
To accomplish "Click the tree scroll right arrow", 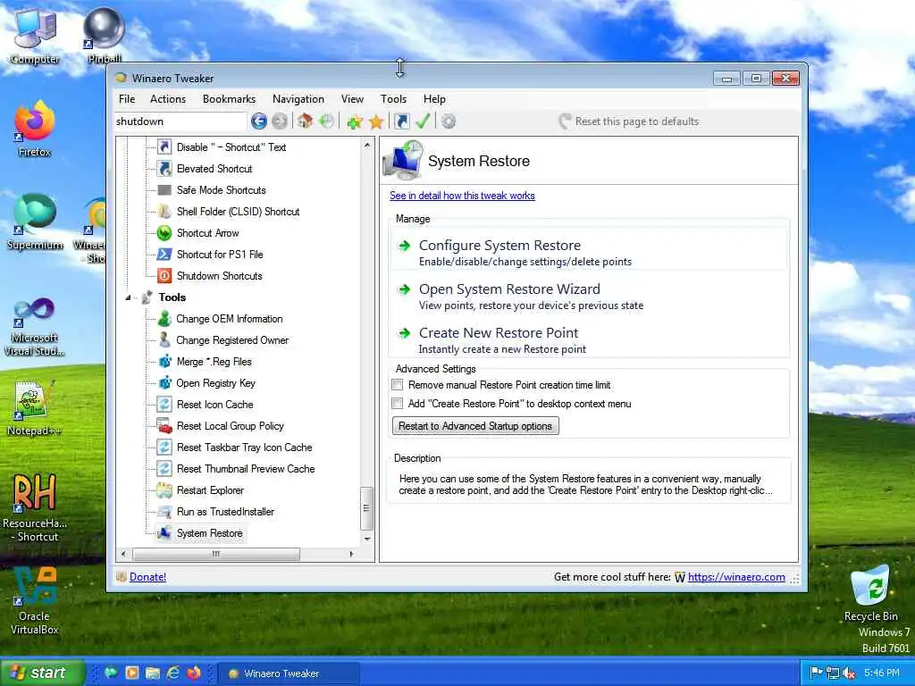I will (x=351, y=554).
